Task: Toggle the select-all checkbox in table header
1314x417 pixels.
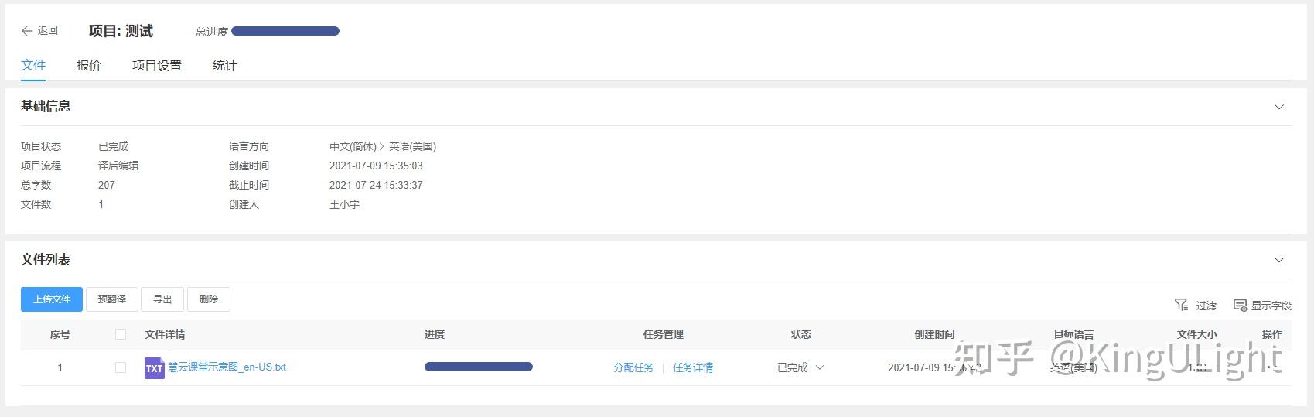Action: point(121,334)
